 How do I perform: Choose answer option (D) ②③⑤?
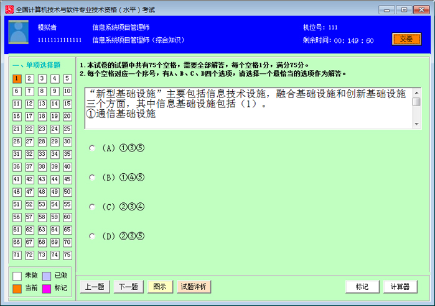(92, 236)
